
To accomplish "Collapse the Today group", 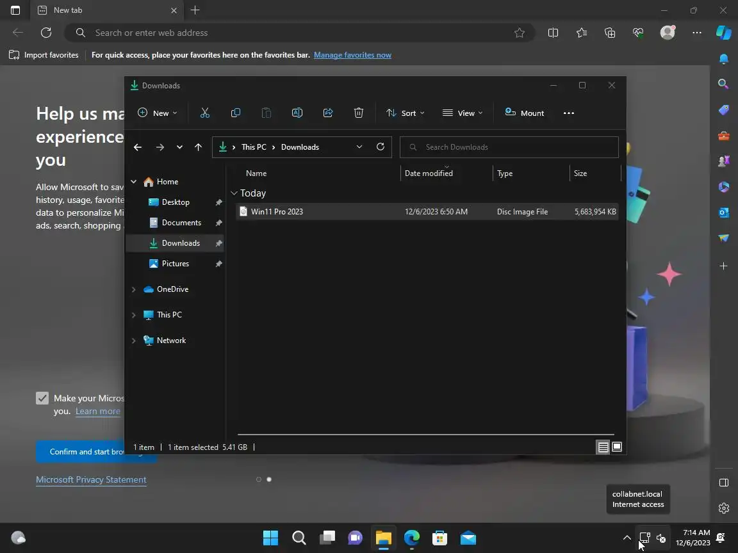I will pyautogui.click(x=234, y=193).
